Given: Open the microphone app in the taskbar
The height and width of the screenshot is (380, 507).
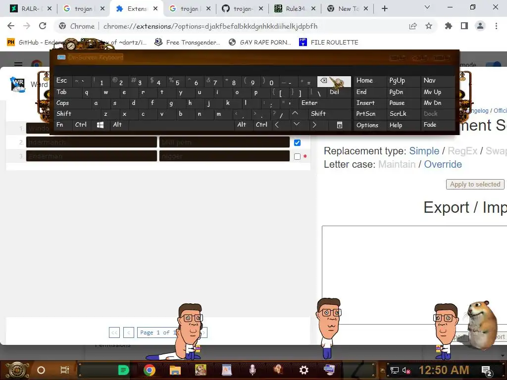Looking at the screenshot, I should (253, 370).
